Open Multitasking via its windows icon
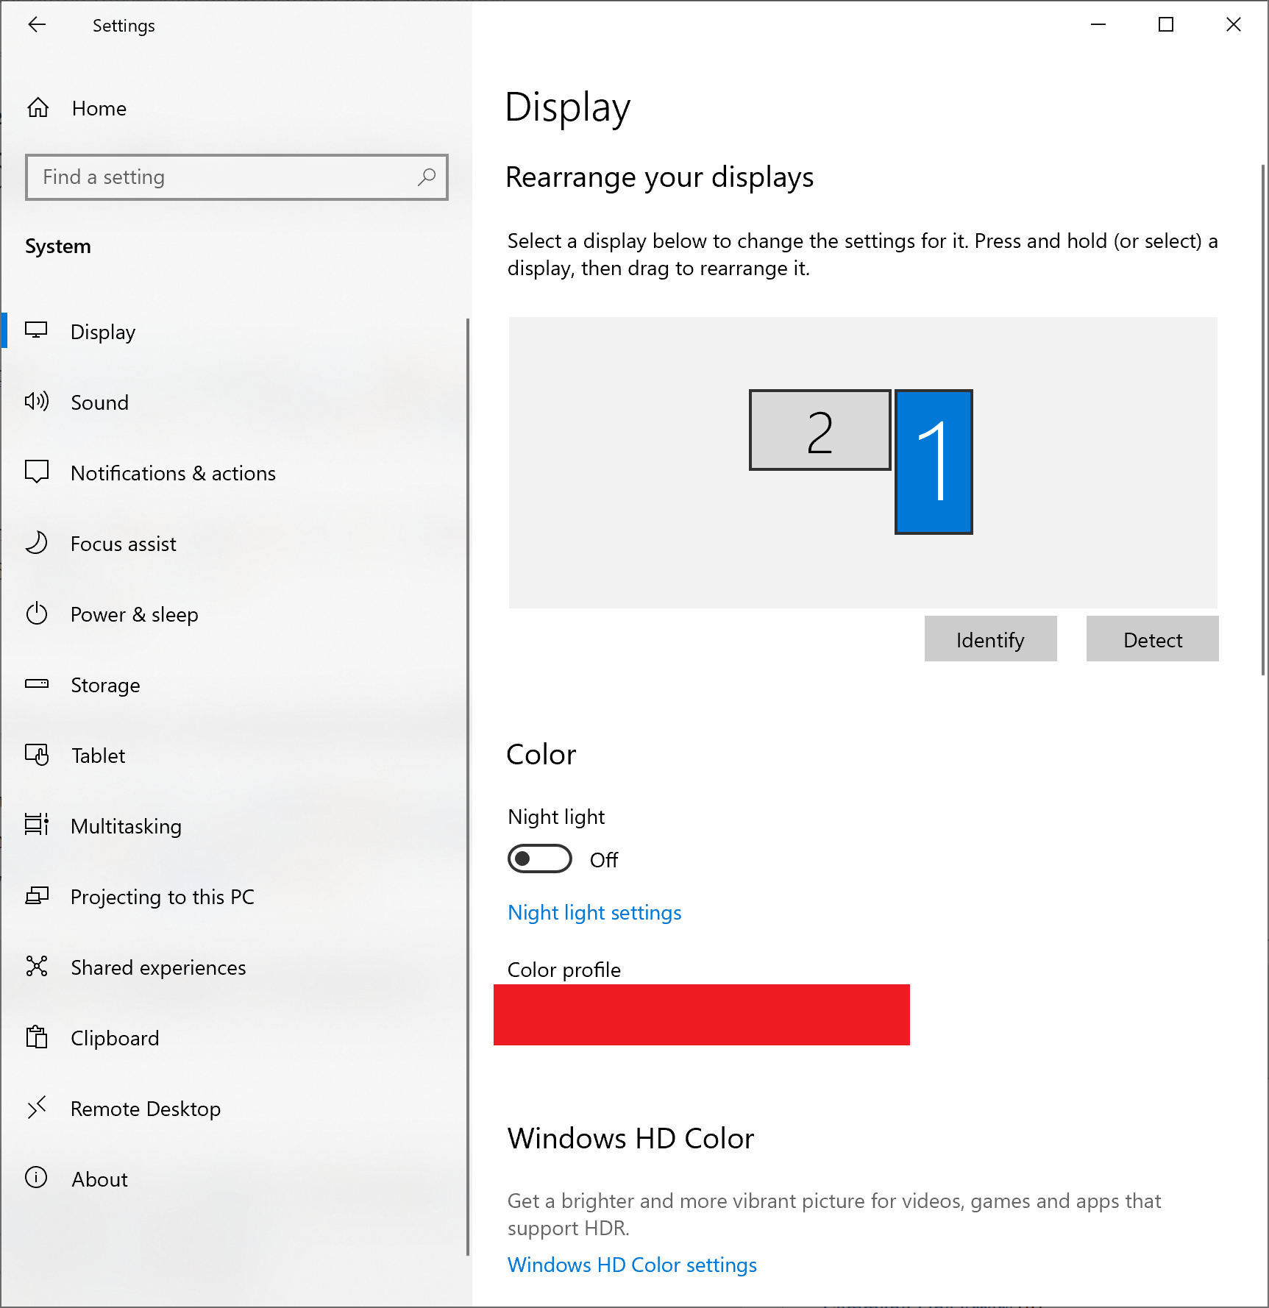 (37, 825)
